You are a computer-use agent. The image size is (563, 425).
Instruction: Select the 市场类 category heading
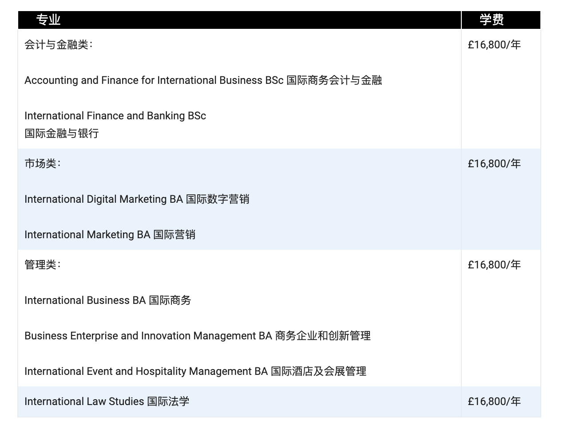[43, 164]
